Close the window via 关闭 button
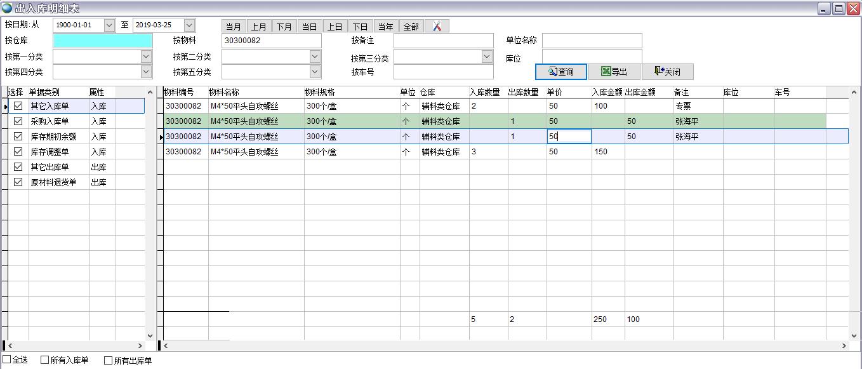The width and height of the screenshot is (862, 369). [667, 72]
